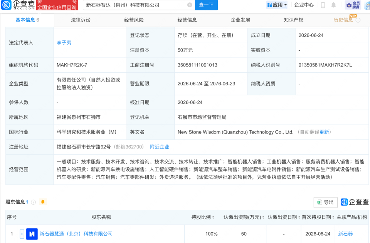
Task: Open 企业中心
Action: (304, 5)
